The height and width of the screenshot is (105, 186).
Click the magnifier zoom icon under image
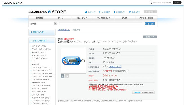[62, 76]
